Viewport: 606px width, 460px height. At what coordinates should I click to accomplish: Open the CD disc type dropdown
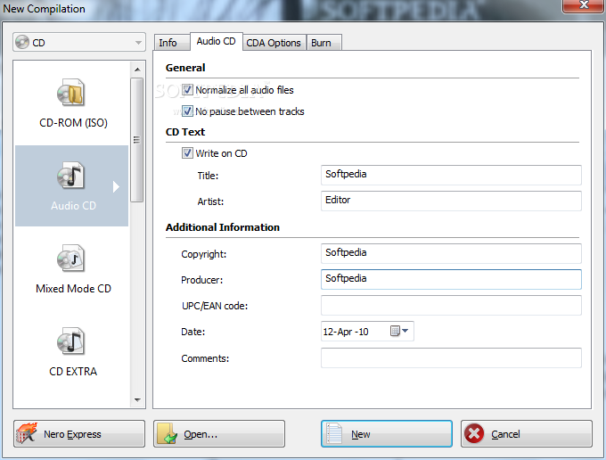pyautogui.click(x=79, y=42)
